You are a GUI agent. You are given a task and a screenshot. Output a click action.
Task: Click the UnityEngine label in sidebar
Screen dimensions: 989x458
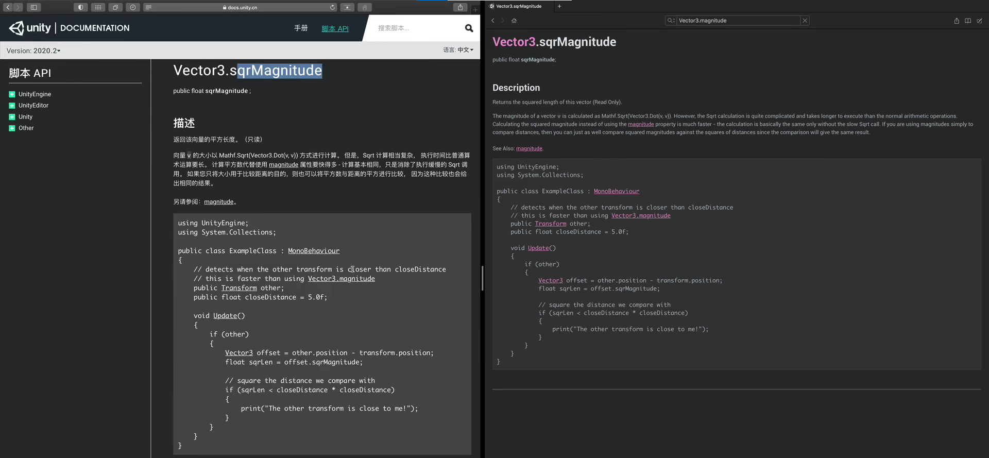[x=35, y=94]
